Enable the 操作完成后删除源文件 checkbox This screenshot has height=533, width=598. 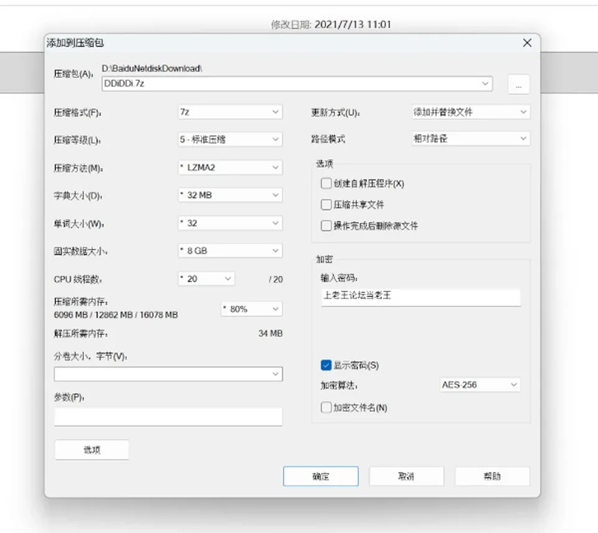point(326,225)
